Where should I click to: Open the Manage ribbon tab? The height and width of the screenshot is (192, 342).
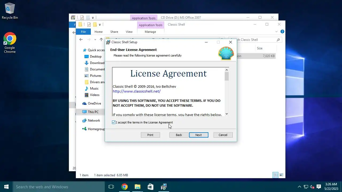pos(150,32)
